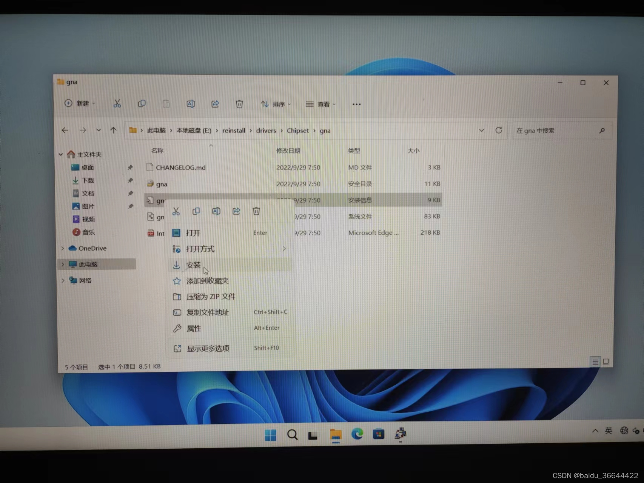Click the toolbar Paste icon
The image size is (644, 483).
pyautogui.click(x=166, y=104)
